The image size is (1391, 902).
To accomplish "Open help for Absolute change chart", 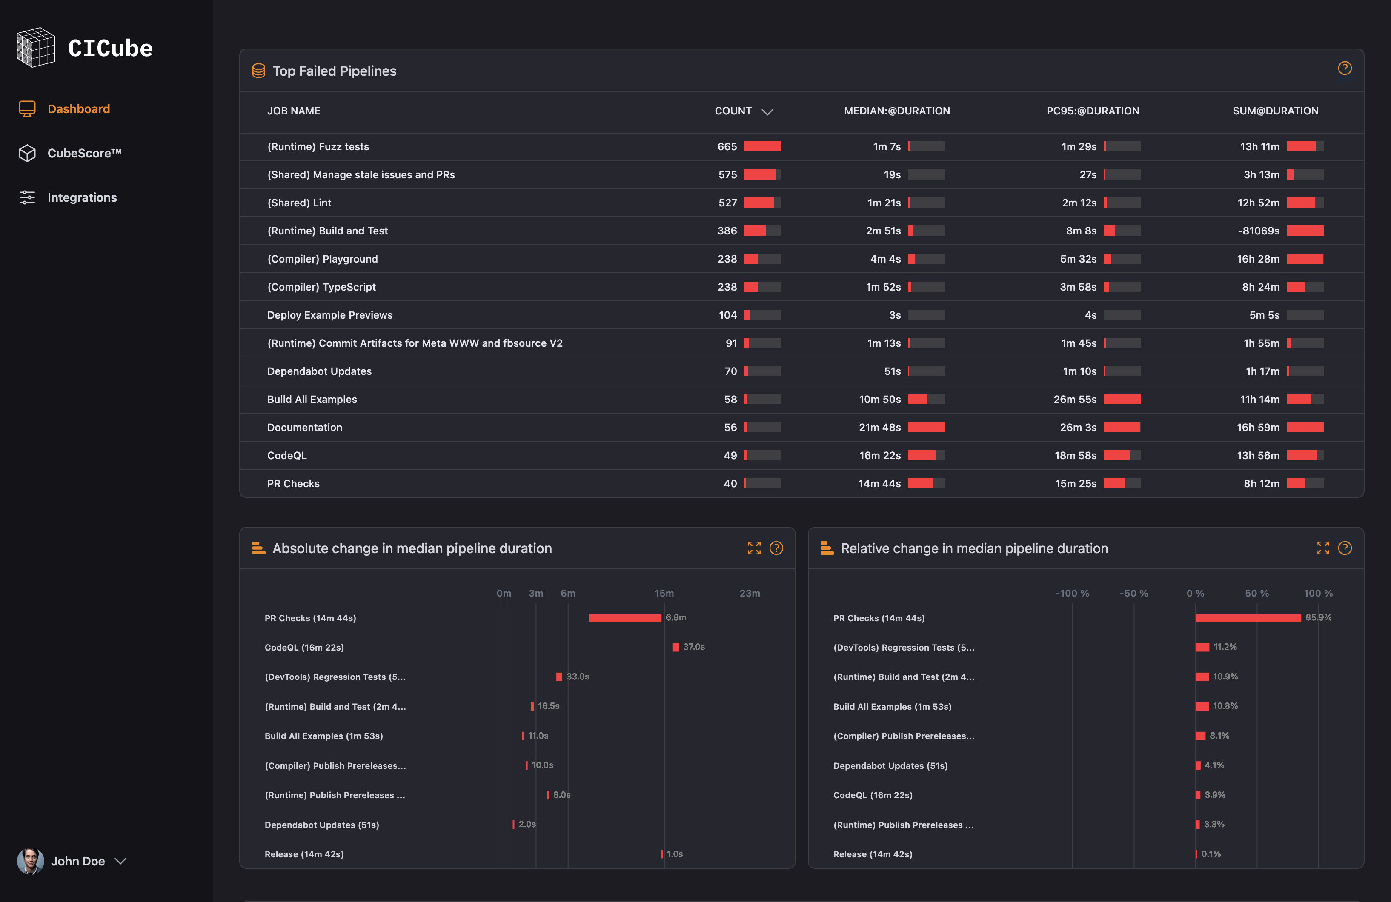I will click(776, 548).
